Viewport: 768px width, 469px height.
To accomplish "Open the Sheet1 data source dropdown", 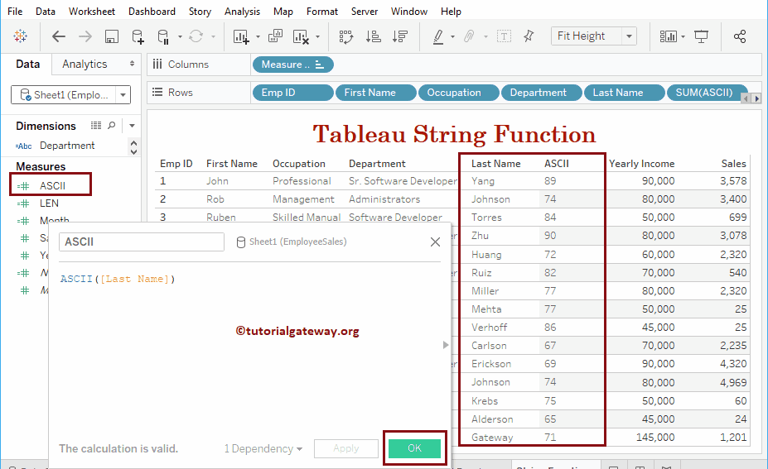I will 123,95.
